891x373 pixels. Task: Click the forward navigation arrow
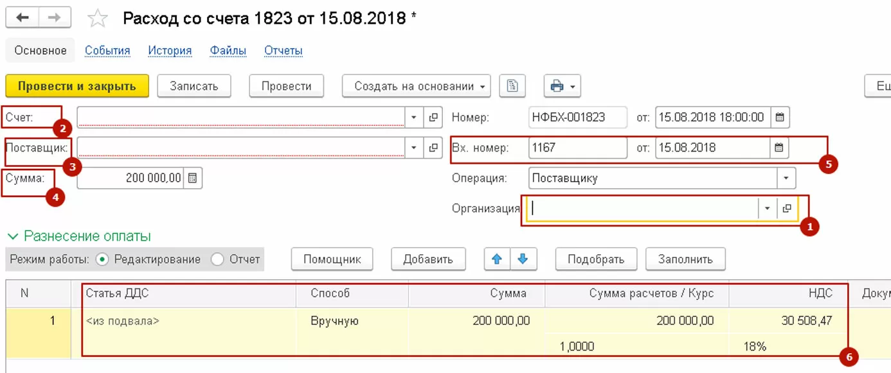click(54, 17)
